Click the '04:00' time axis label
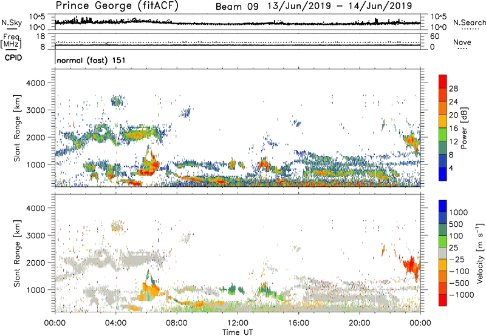 tap(116, 323)
